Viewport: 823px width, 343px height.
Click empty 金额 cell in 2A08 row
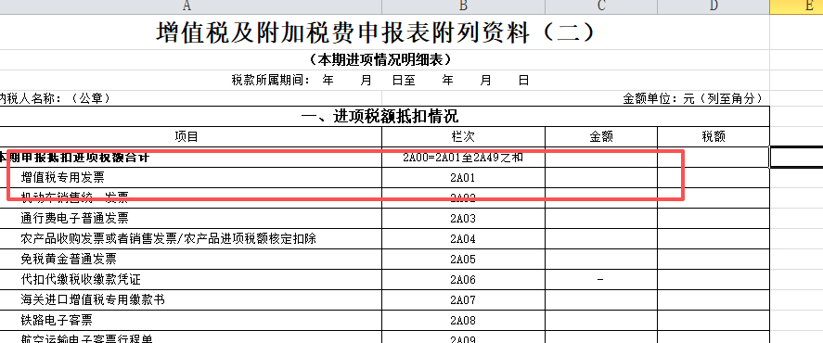pyautogui.click(x=601, y=321)
